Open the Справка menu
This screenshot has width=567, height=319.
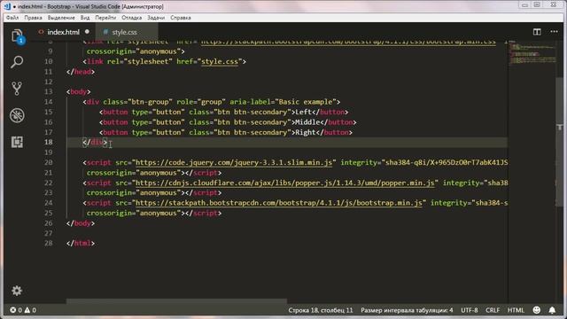point(181,18)
